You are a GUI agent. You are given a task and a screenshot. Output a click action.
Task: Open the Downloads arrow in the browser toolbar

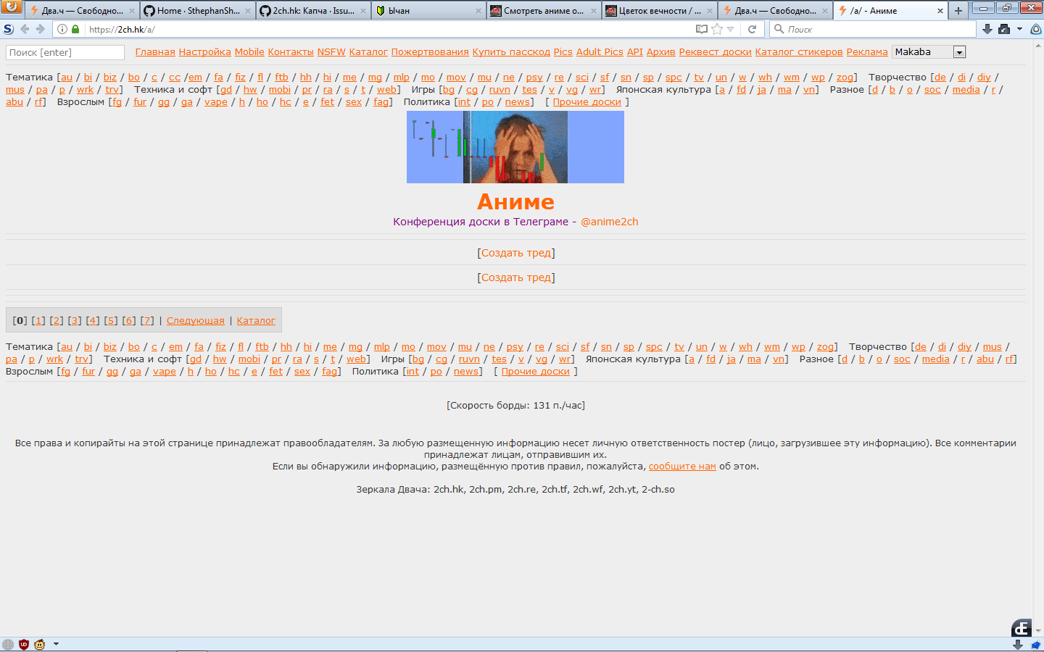(987, 29)
